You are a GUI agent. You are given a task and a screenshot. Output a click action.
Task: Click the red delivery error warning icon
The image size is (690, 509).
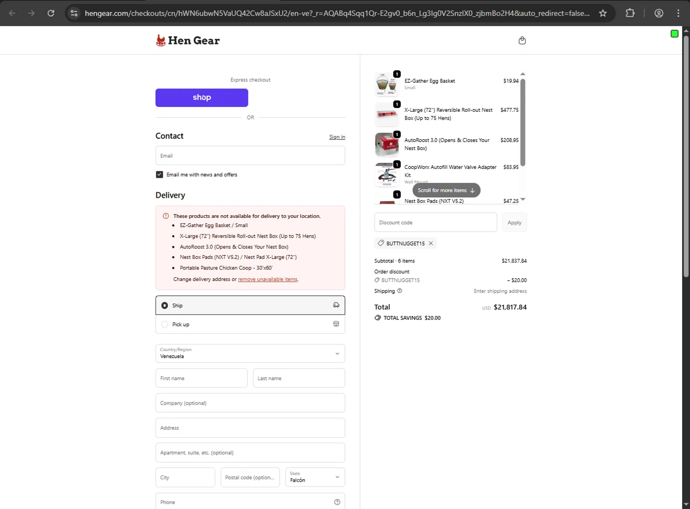(166, 216)
